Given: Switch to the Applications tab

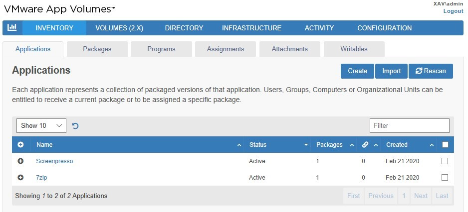Looking at the screenshot, I should click(x=33, y=49).
